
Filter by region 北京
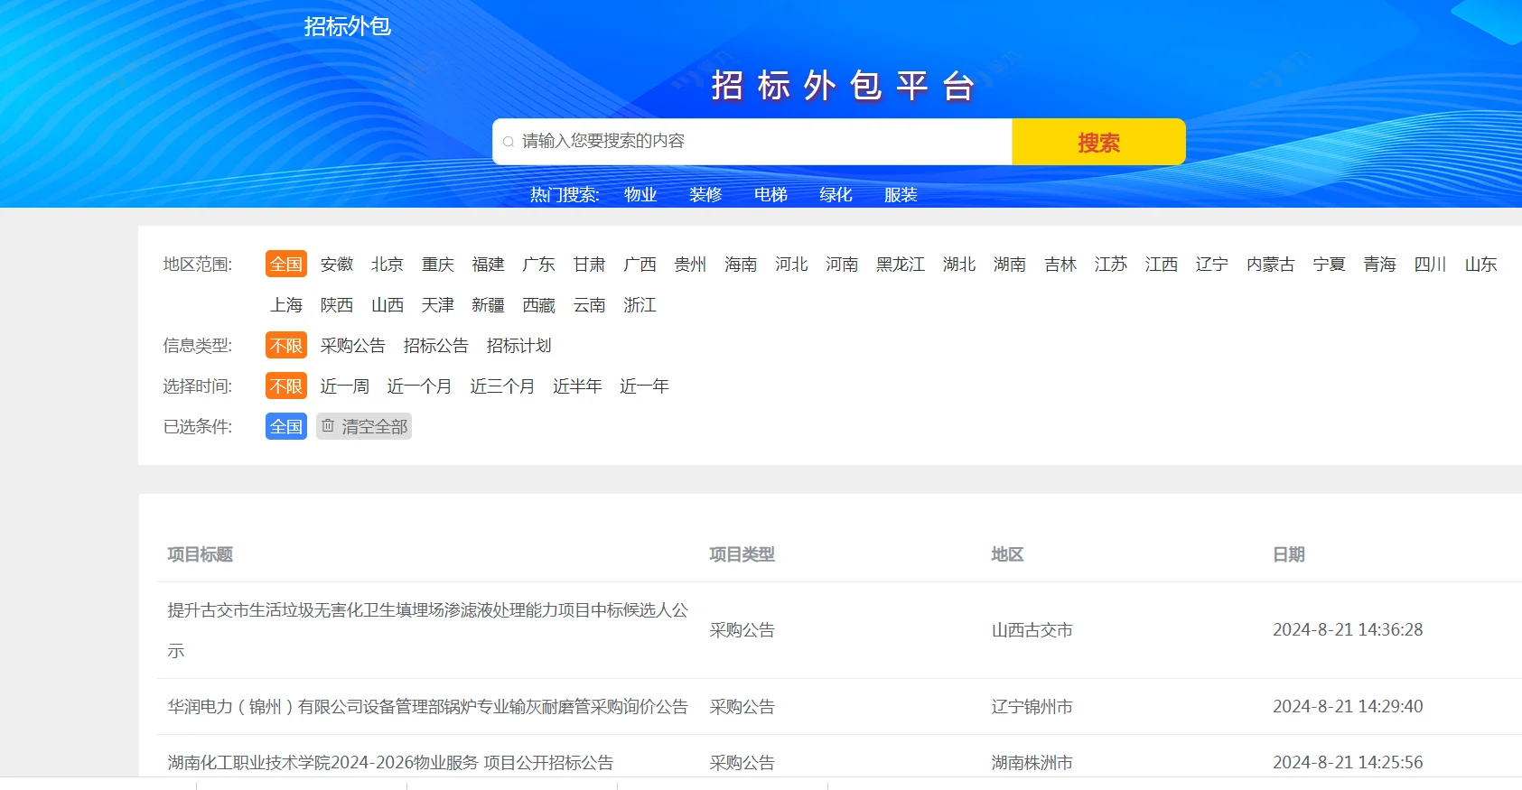(x=388, y=264)
